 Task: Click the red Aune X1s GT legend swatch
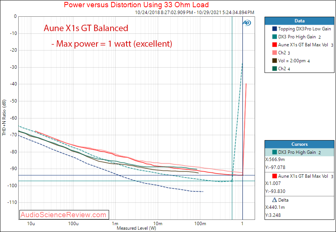tap(274, 45)
